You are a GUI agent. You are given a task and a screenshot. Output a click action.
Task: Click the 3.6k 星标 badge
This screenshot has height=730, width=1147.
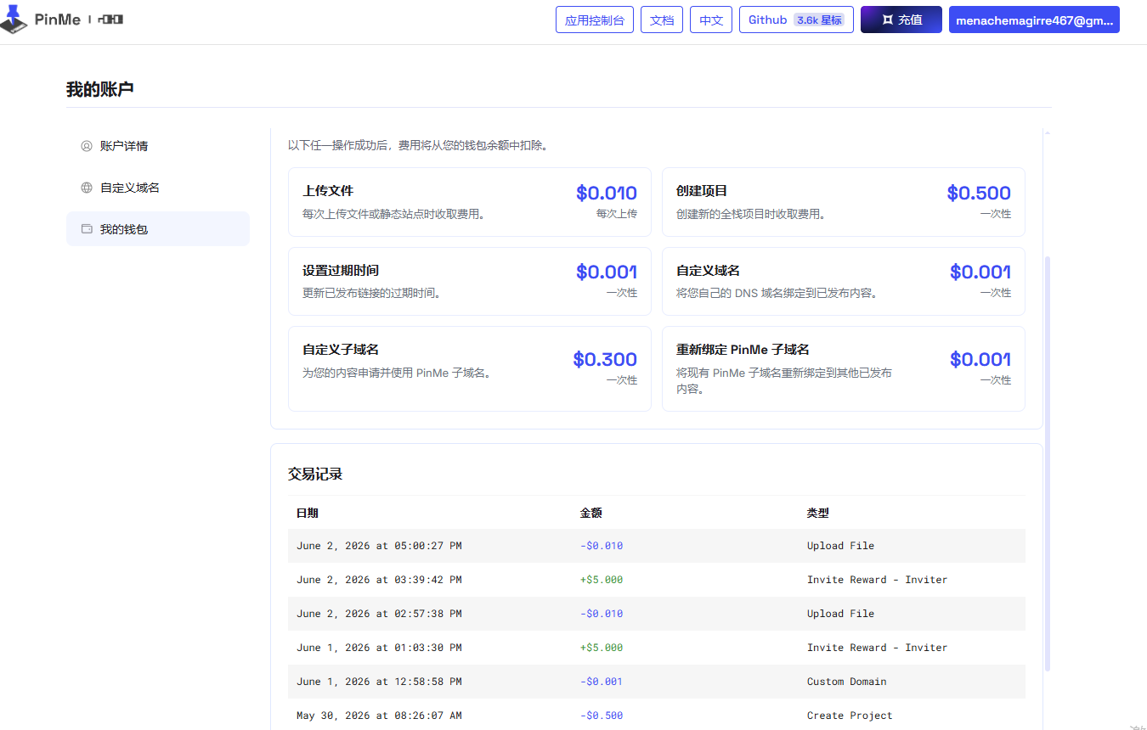pyautogui.click(x=819, y=20)
